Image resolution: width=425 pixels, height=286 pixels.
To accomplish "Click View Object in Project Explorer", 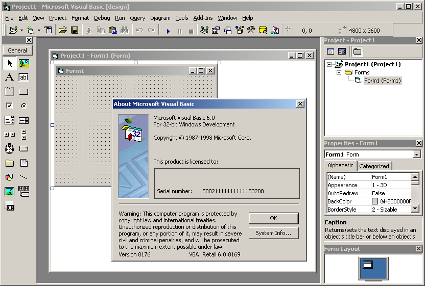I will [x=342, y=51].
